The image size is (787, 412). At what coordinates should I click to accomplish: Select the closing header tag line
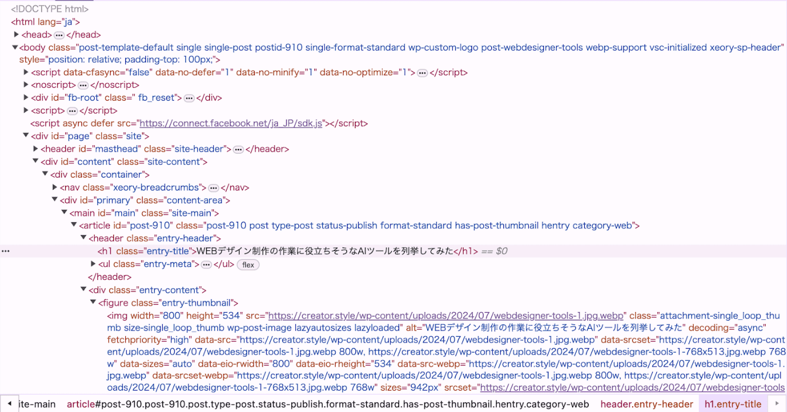109,277
